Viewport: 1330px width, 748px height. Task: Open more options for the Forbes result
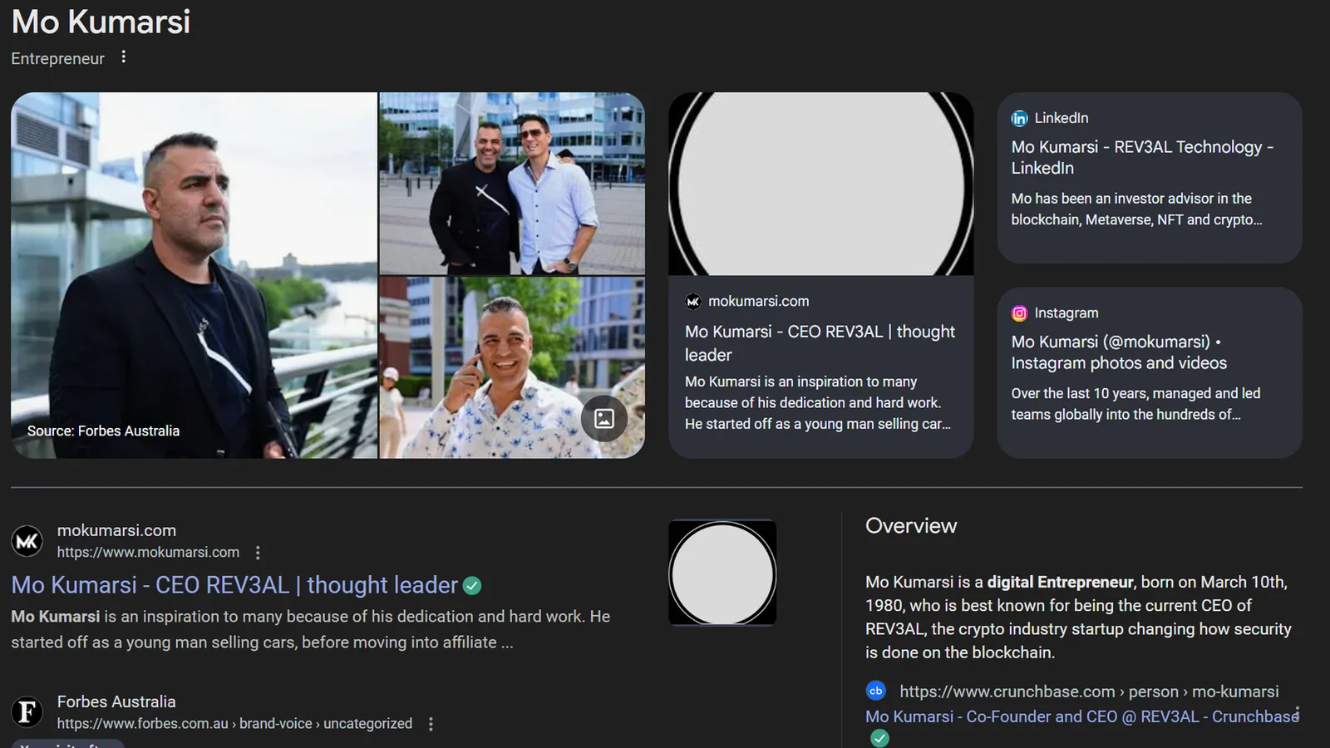pyautogui.click(x=431, y=724)
